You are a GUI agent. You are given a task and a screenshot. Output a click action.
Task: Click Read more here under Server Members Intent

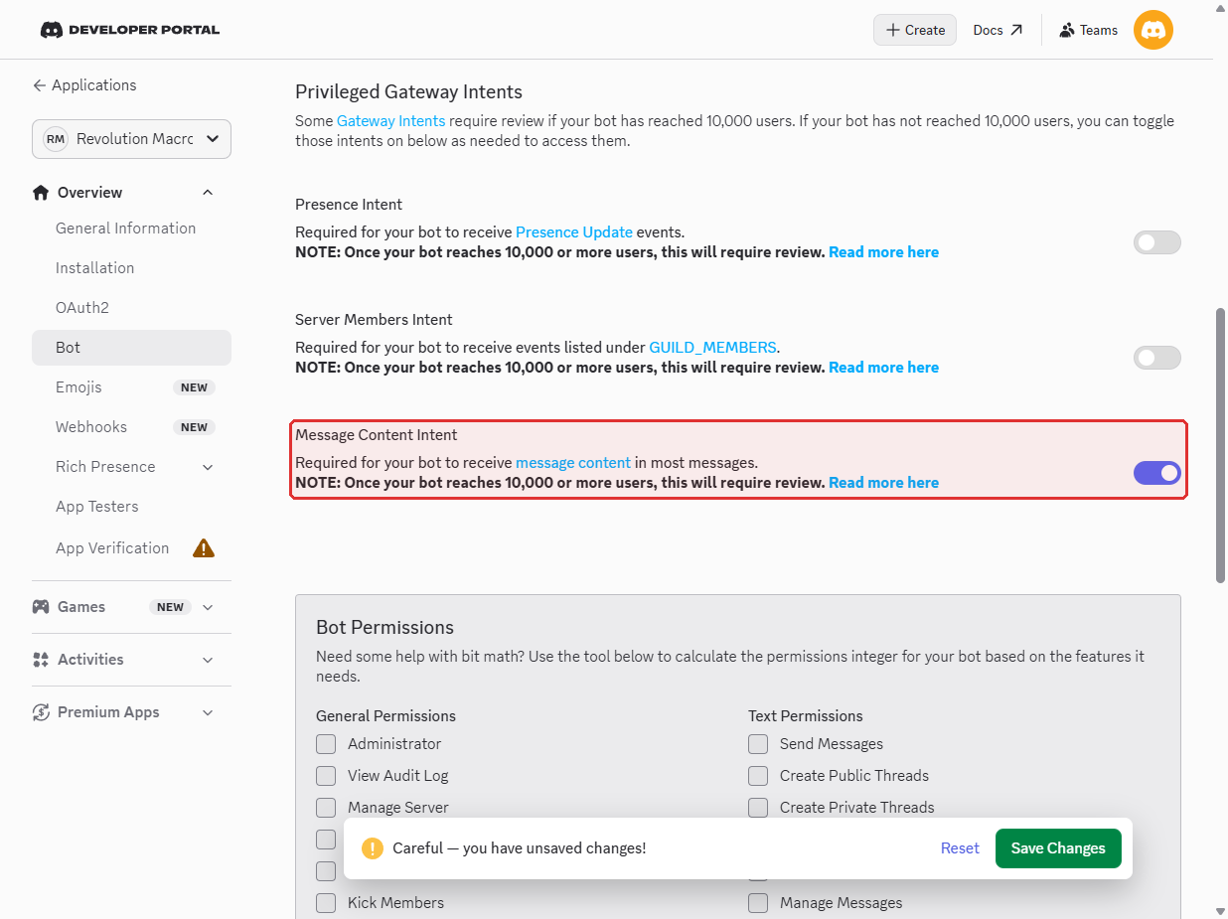click(883, 368)
